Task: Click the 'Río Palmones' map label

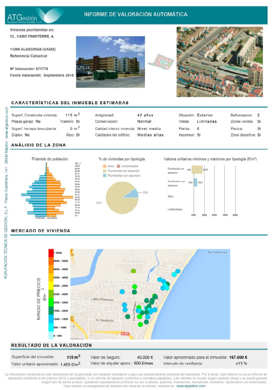Action: 217,252
